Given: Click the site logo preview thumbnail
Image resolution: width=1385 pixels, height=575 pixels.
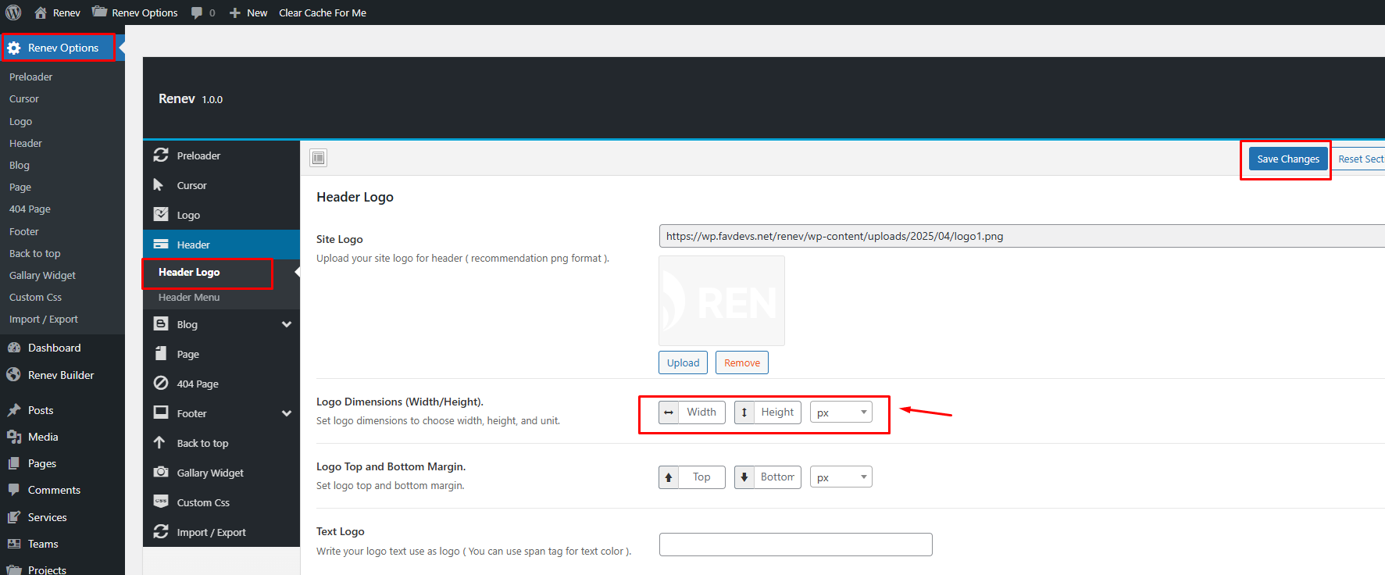Looking at the screenshot, I should [722, 301].
